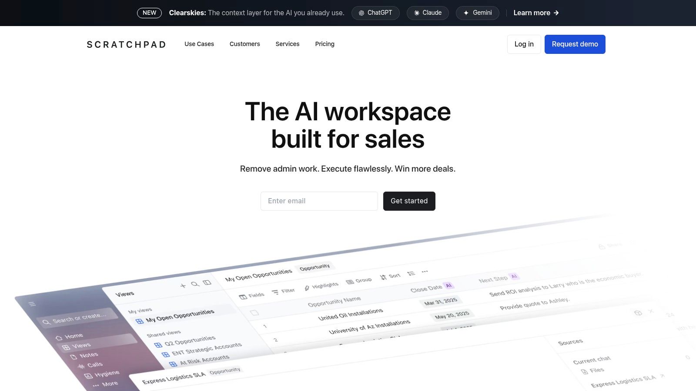This screenshot has width=696, height=391.
Task: Click the NEW badge in the banner
Action: pyautogui.click(x=149, y=13)
